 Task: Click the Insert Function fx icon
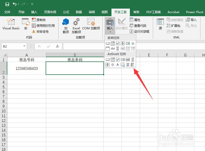click(x=57, y=46)
